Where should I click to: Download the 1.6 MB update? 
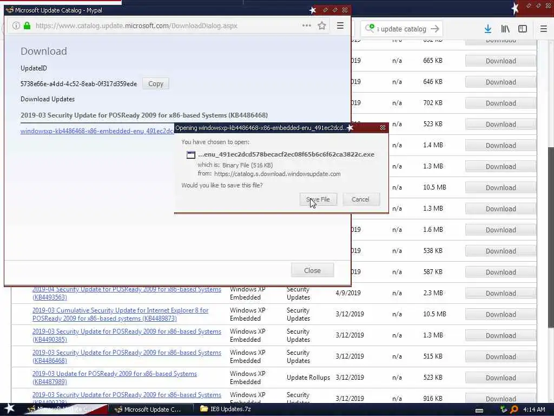point(500,230)
